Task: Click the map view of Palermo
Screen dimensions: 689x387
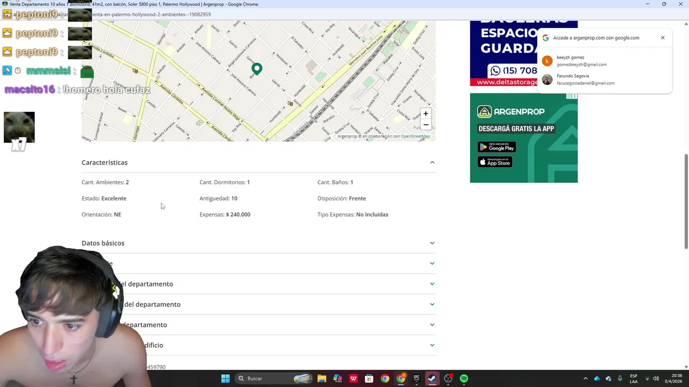Action: coord(258,81)
